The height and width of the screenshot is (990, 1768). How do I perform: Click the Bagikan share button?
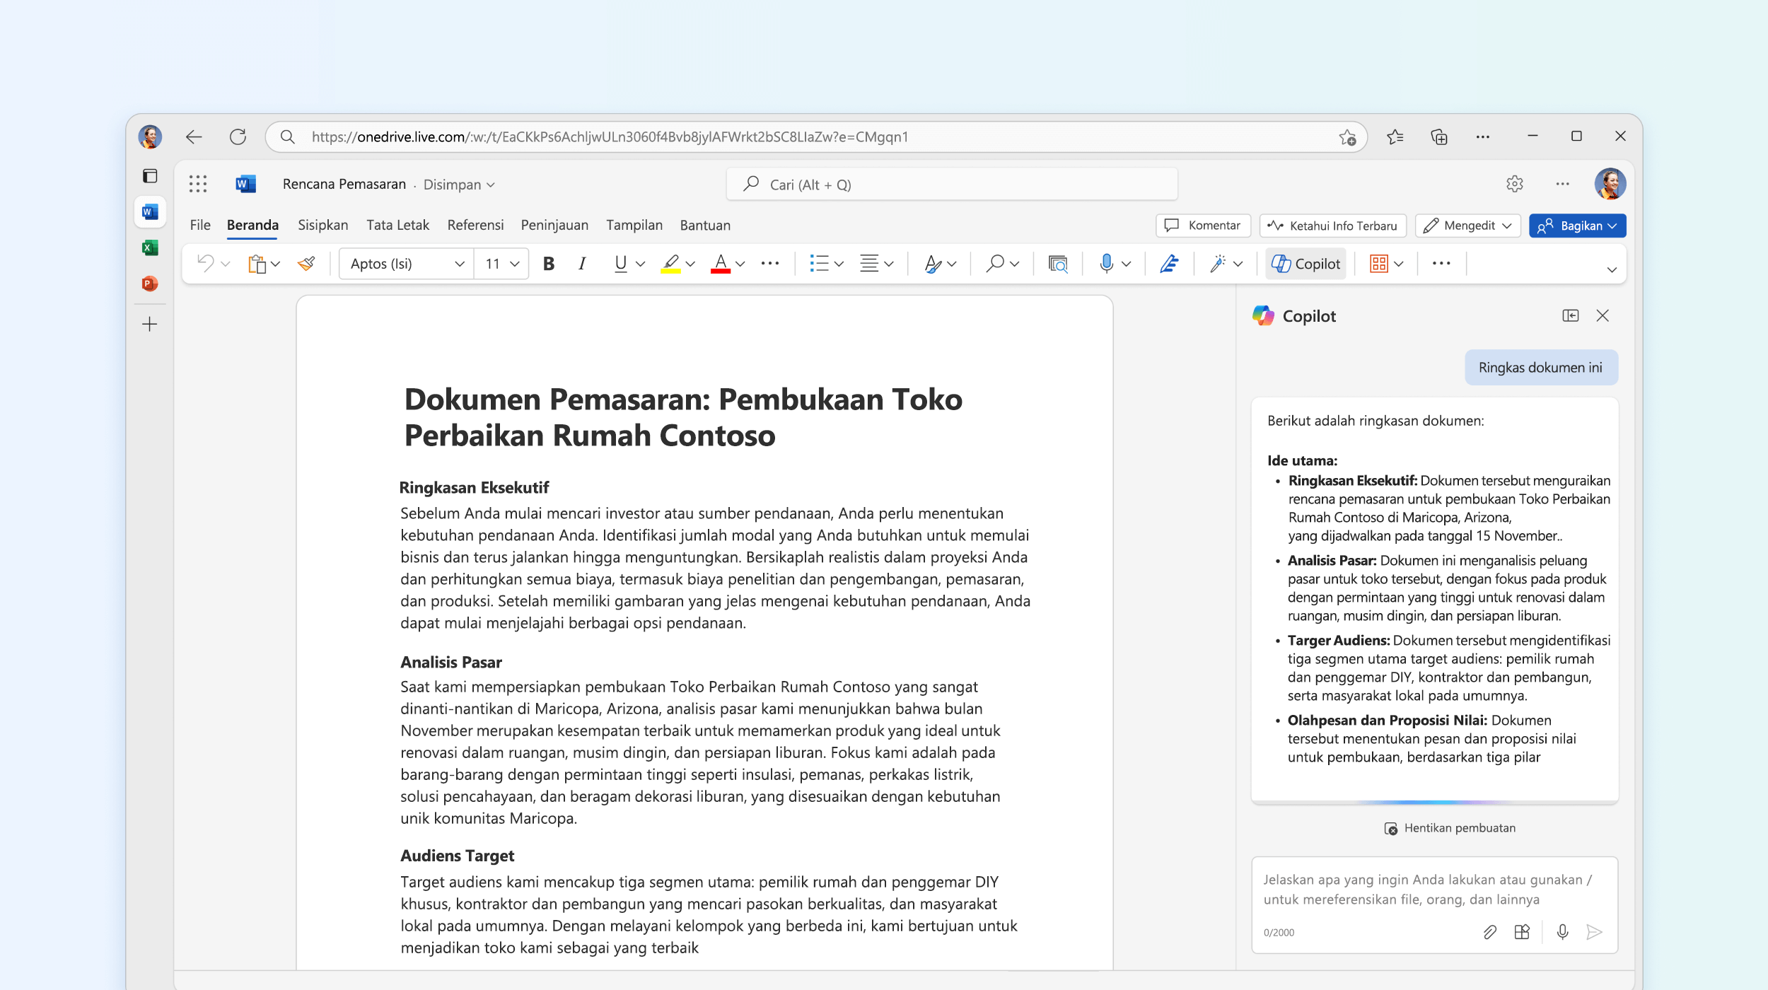point(1577,226)
